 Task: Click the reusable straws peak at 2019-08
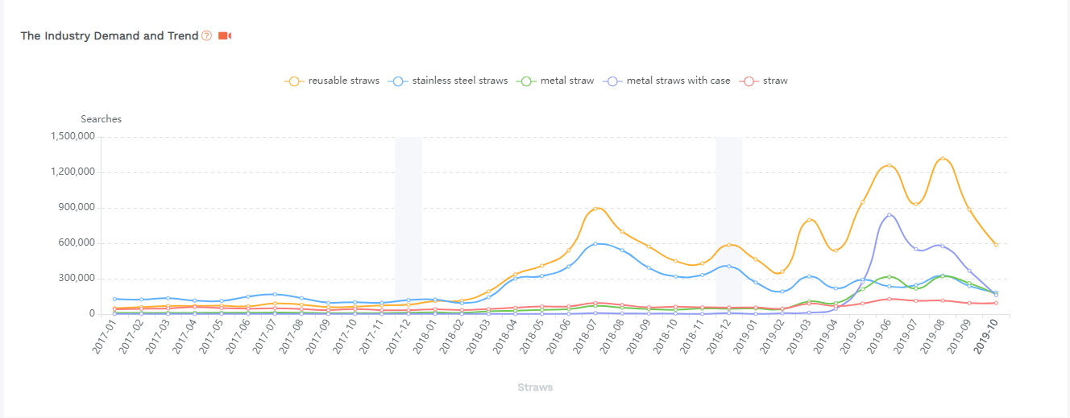click(x=942, y=159)
